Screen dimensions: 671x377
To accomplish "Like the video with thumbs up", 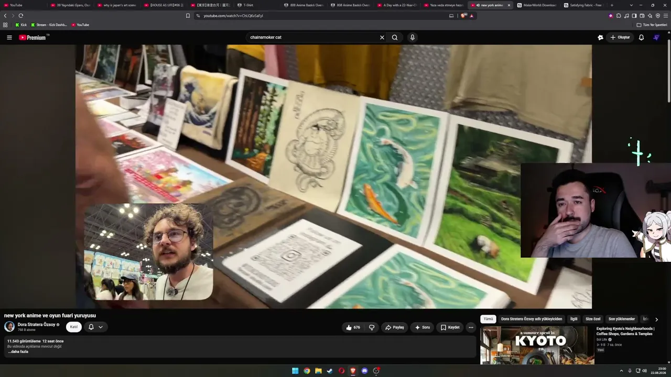I will click(353, 327).
